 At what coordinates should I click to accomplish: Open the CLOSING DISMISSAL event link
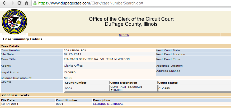(x=108, y=104)
